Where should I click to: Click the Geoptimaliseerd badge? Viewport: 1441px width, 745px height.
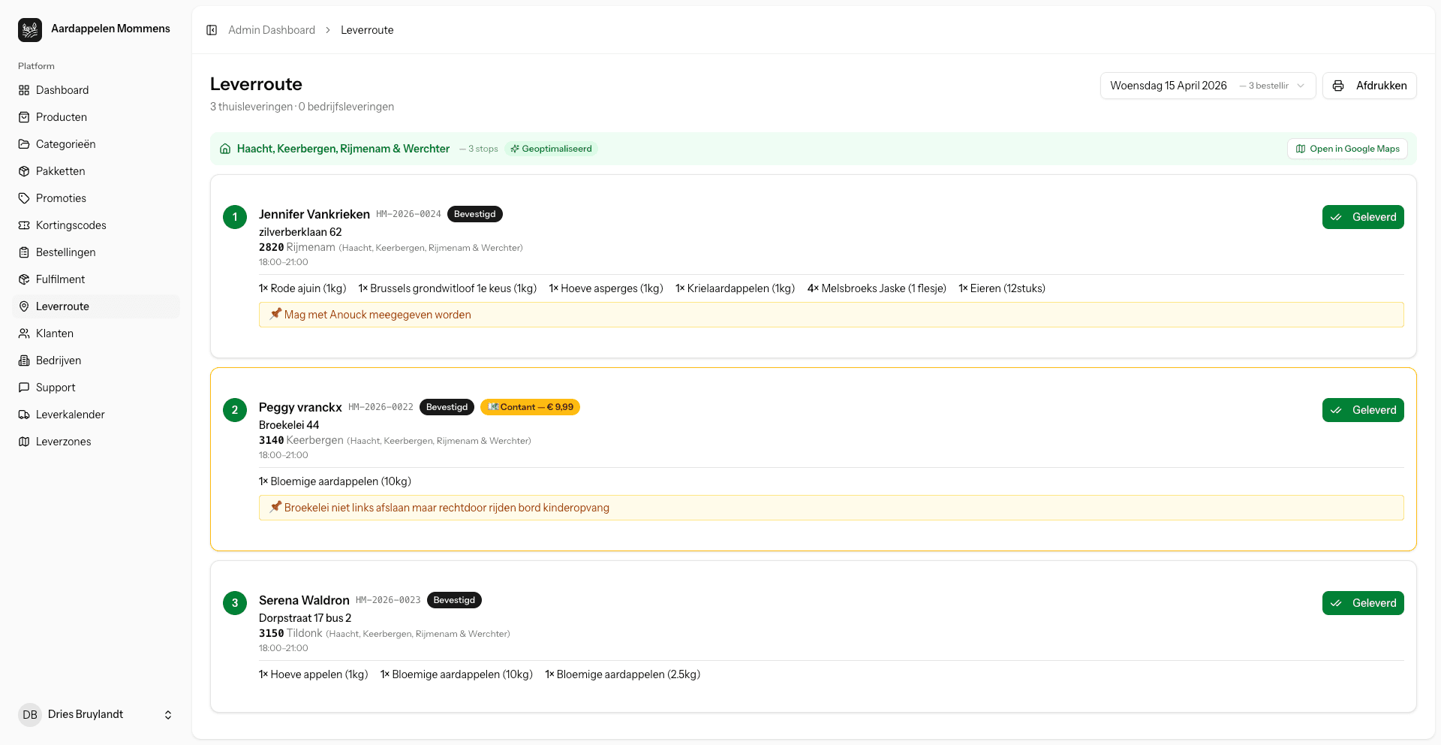click(x=551, y=149)
